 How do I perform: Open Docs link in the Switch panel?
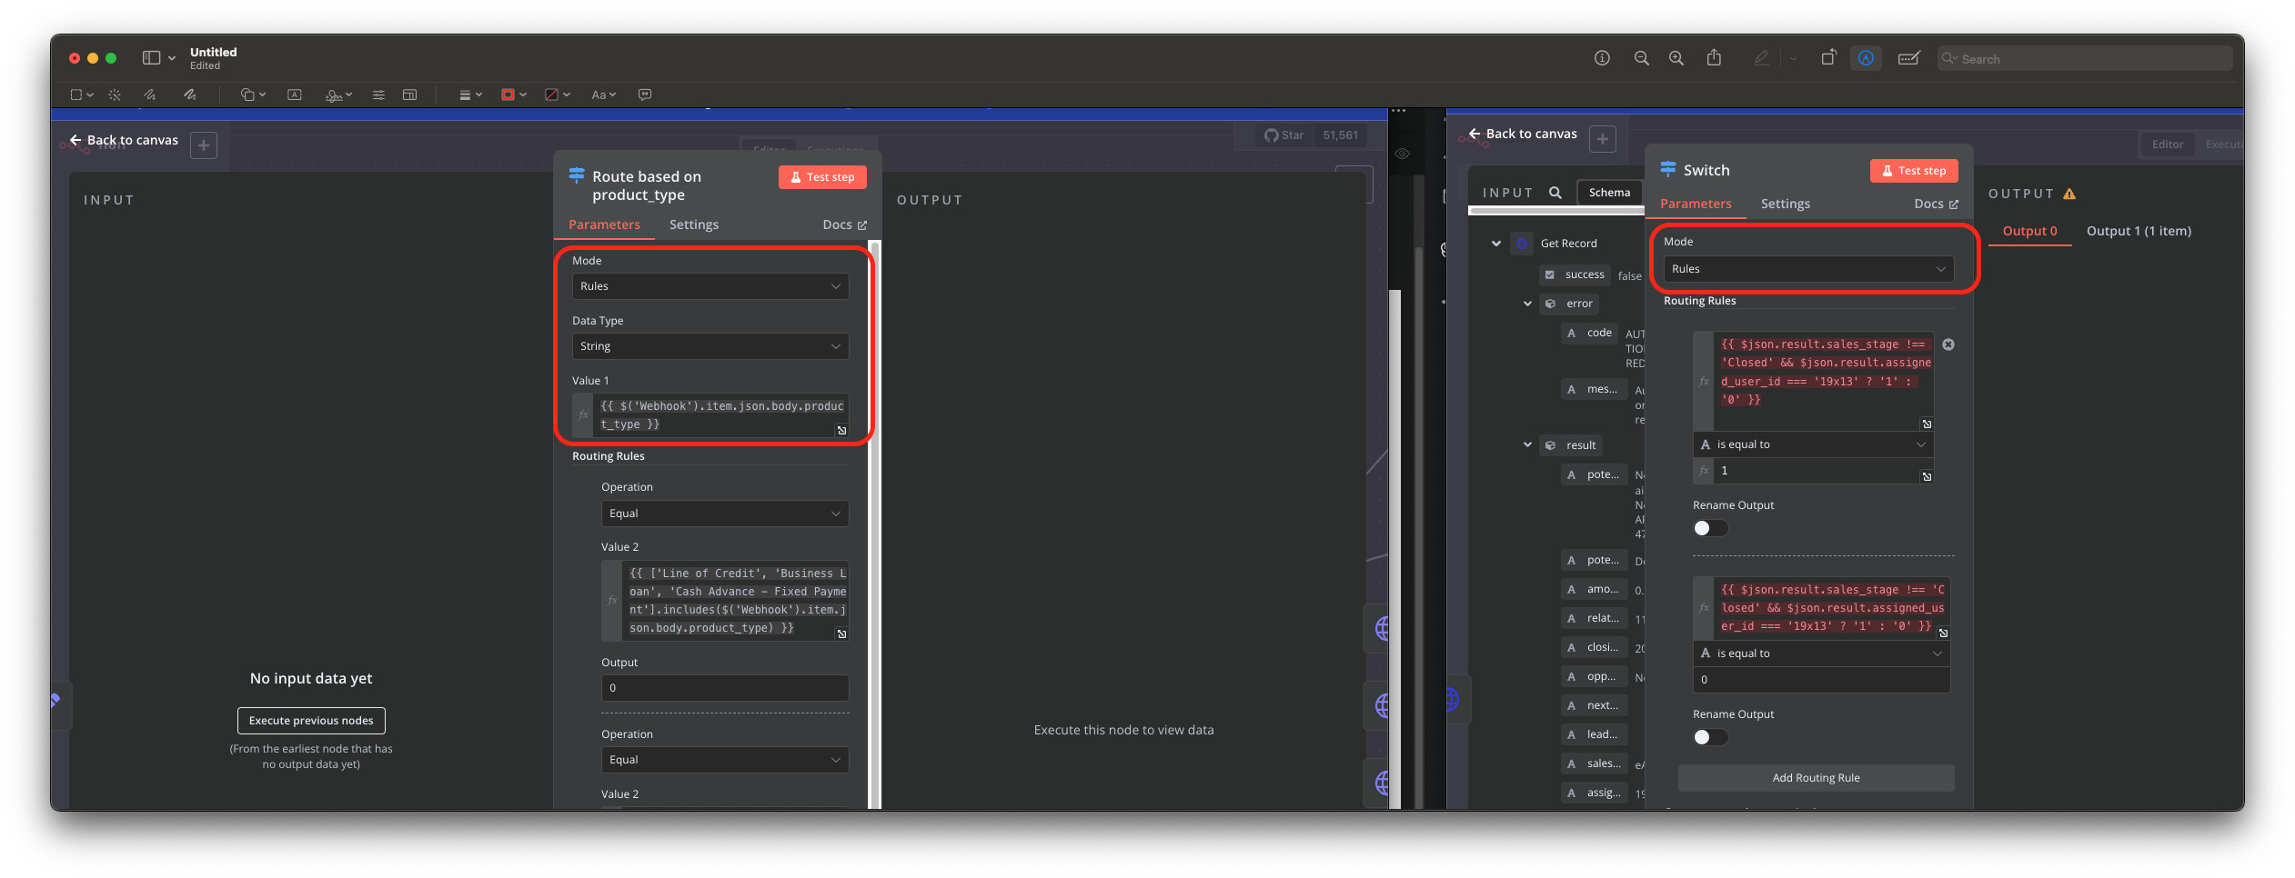(x=1936, y=204)
